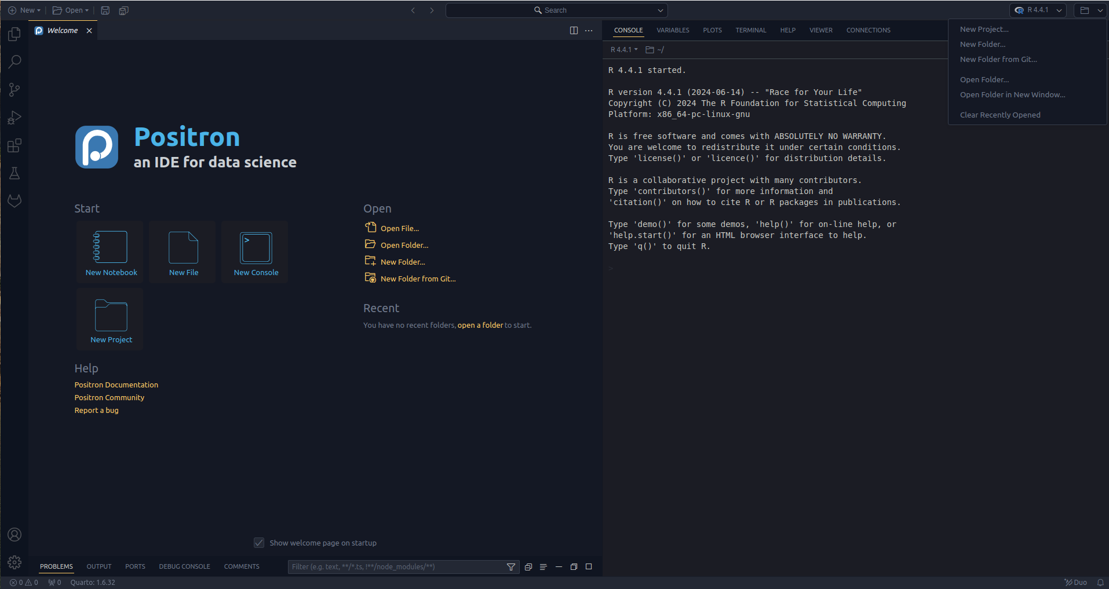Expand the Search command center dropdown arrow
This screenshot has width=1109, height=589.
pyautogui.click(x=660, y=10)
